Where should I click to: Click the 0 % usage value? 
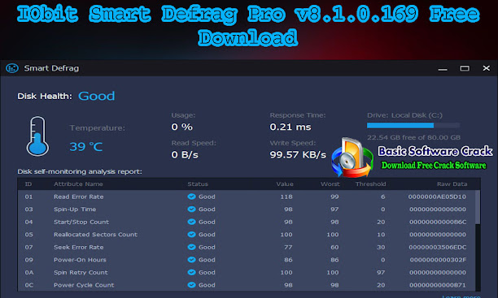pyautogui.click(x=182, y=127)
